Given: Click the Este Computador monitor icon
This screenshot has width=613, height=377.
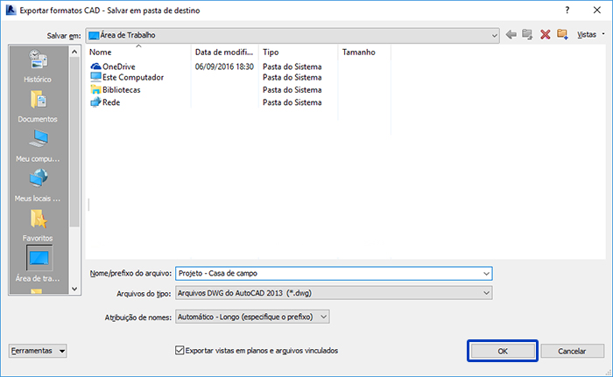Looking at the screenshot, I should [95, 77].
